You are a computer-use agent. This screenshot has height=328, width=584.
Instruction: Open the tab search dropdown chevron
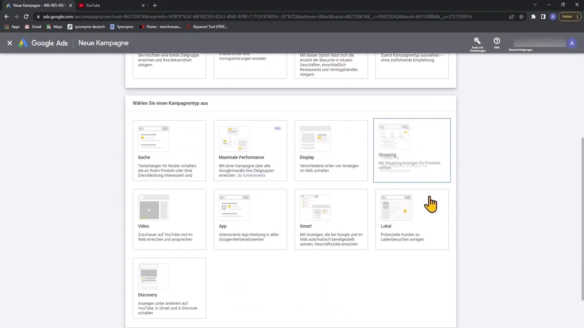535,5
